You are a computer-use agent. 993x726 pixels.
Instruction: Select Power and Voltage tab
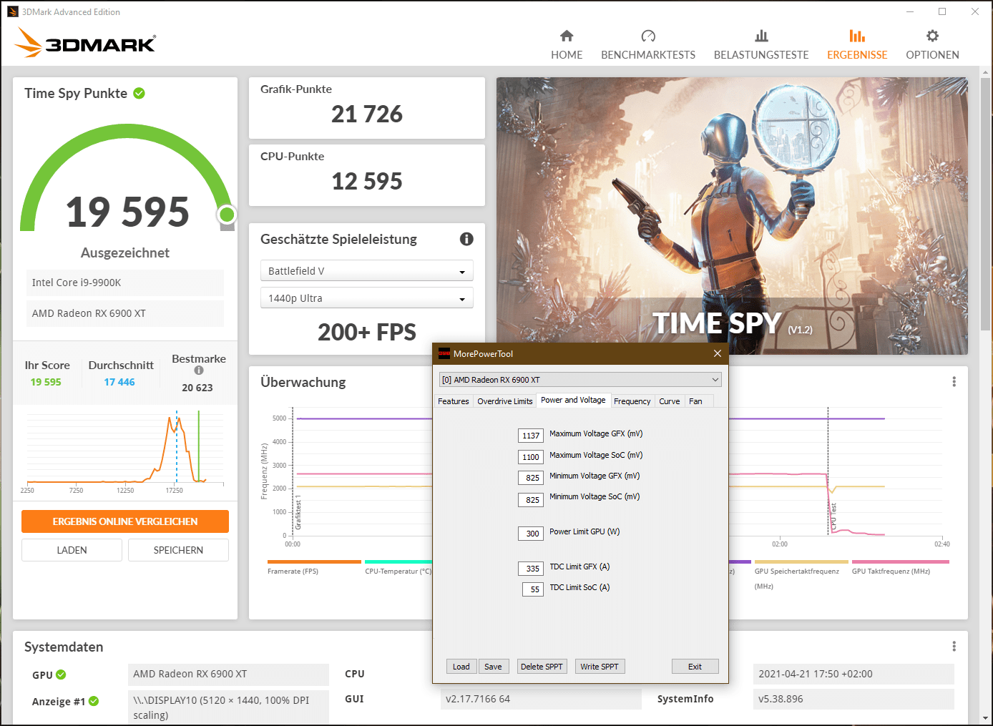point(573,401)
